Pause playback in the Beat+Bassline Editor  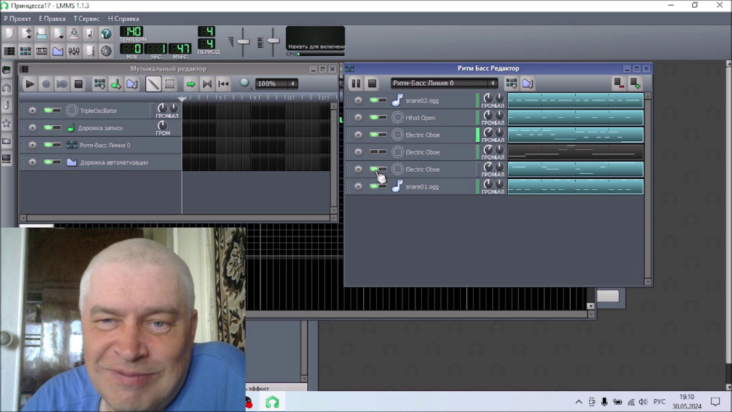[x=356, y=83]
